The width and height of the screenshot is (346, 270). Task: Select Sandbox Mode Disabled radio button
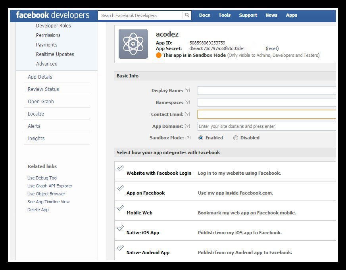tap(236, 138)
